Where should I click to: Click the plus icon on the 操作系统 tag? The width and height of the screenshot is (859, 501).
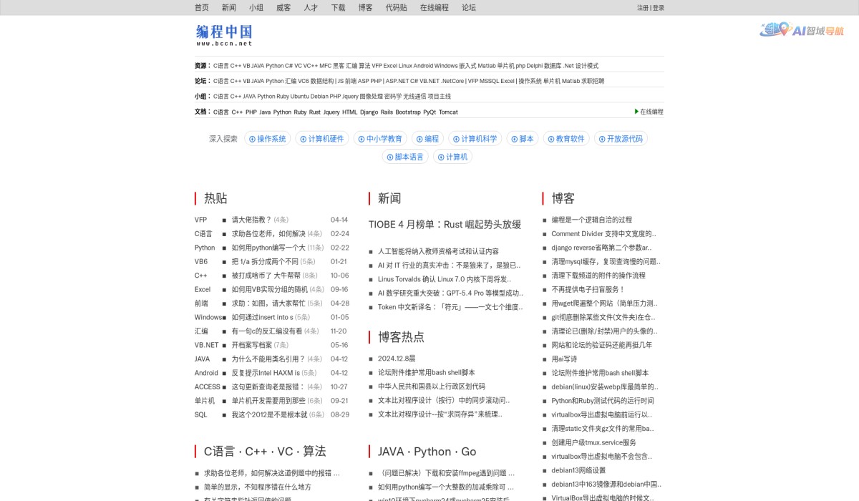tap(252, 139)
